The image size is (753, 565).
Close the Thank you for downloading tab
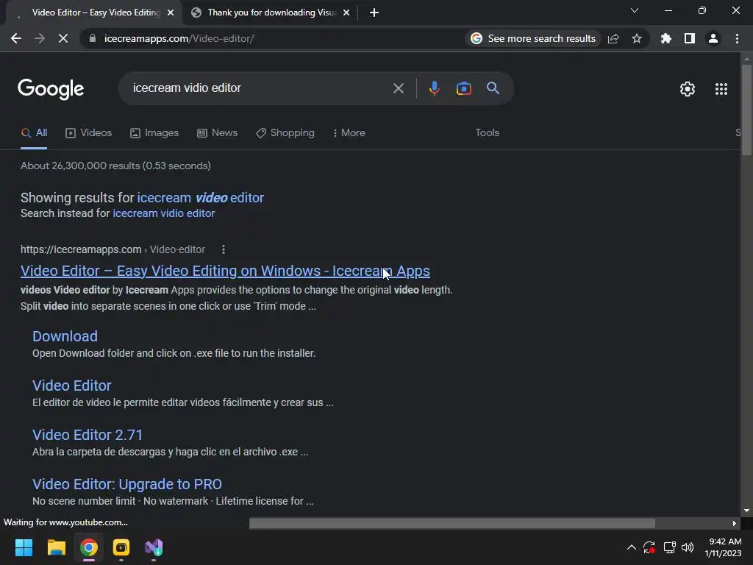click(x=346, y=13)
